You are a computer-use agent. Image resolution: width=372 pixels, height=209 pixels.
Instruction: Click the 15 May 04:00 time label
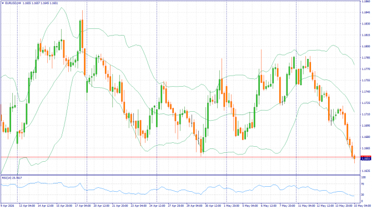(363, 206)
